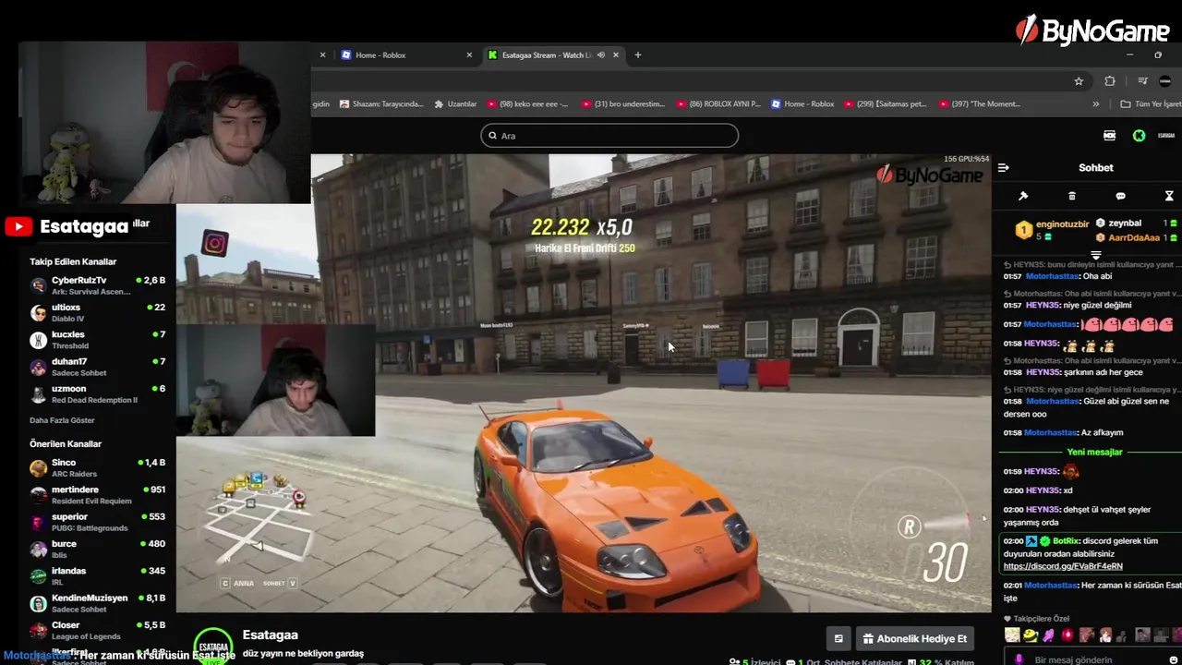Expand hidden bookmarks with the chevron
The width and height of the screenshot is (1182, 665).
(x=1096, y=104)
